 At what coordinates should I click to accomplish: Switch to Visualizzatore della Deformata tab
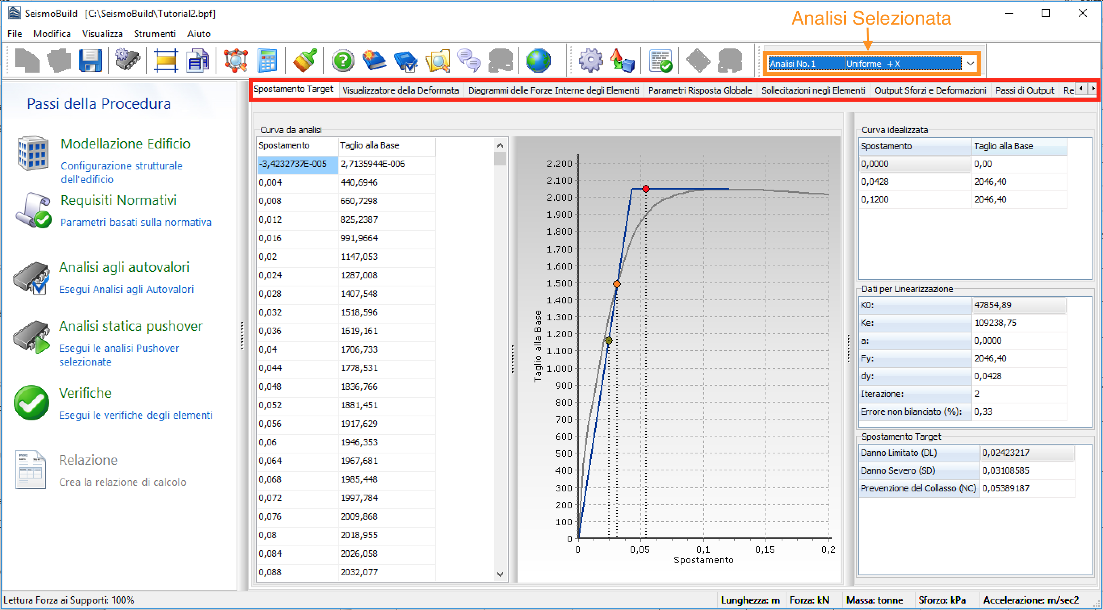(401, 90)
